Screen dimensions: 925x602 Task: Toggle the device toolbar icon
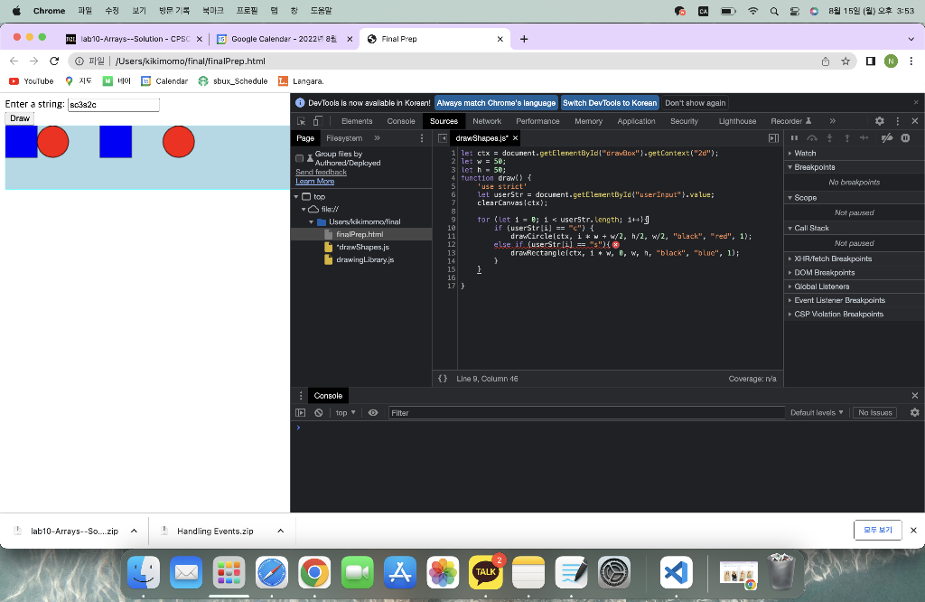[317, 121]
